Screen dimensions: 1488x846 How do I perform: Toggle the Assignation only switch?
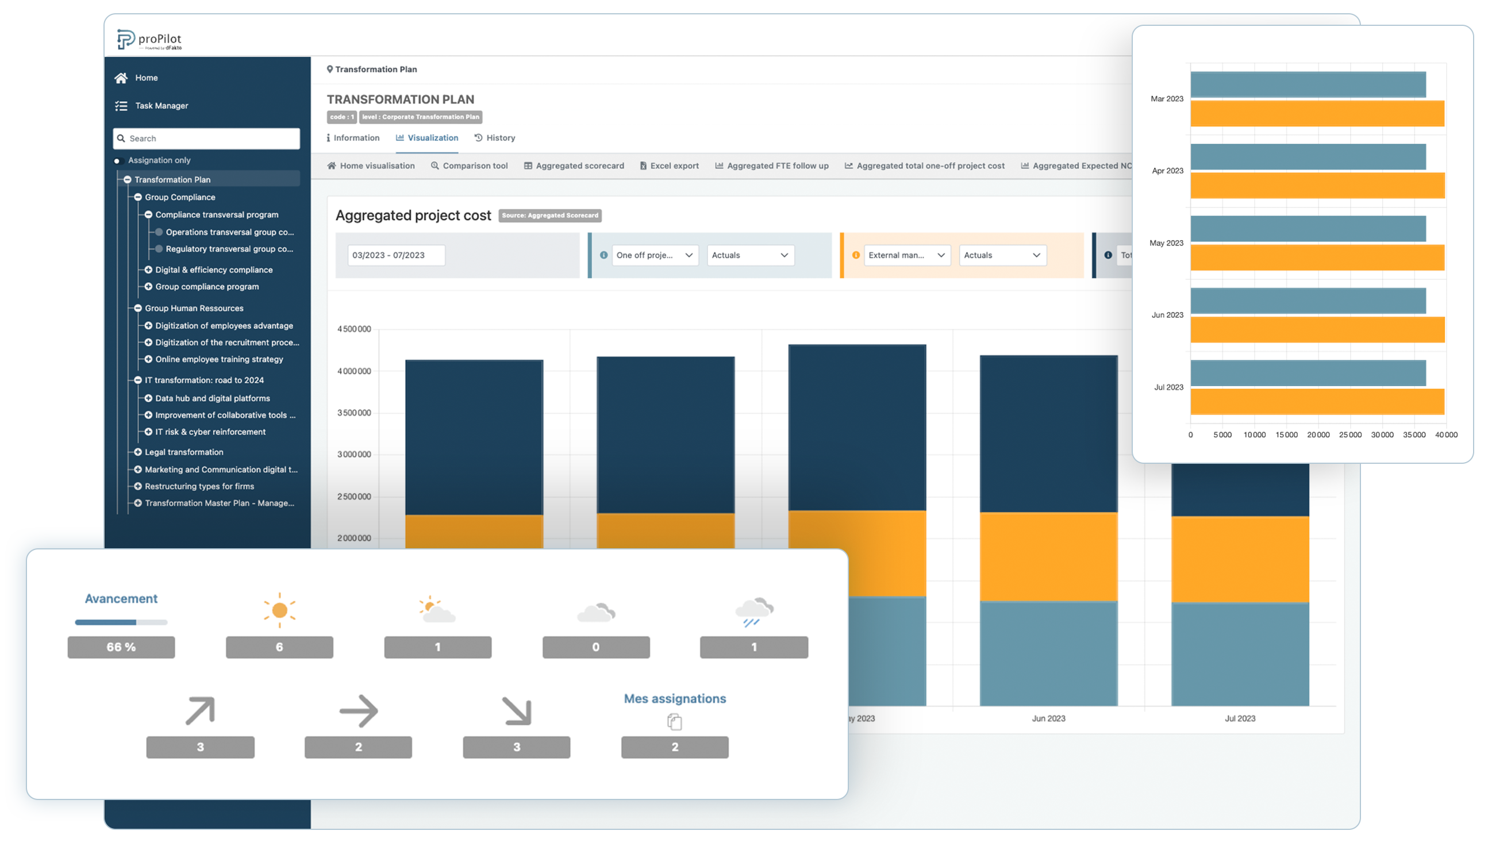point(117,160)
